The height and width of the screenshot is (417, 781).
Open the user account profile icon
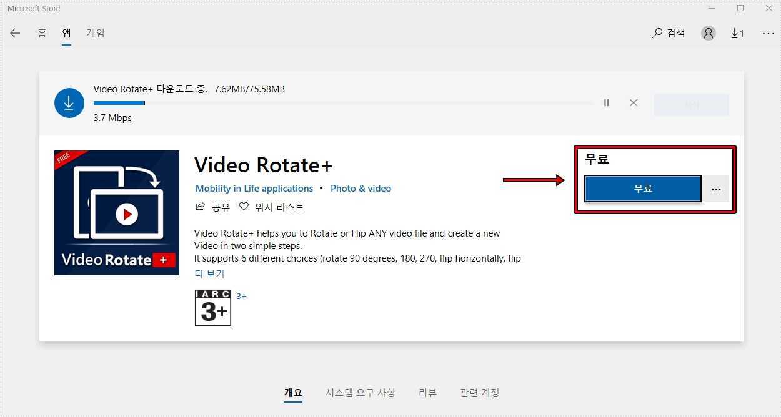click(708, 33)
